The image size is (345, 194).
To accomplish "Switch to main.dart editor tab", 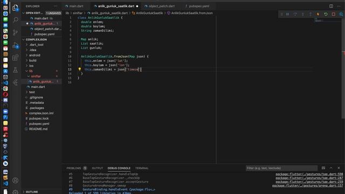I will pyautogui.click(x=76, y=6).
